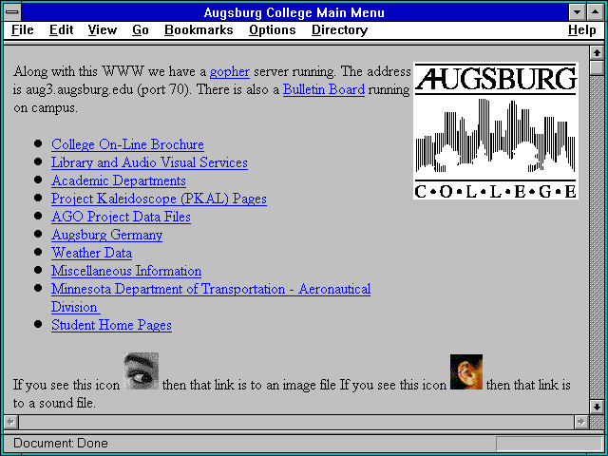Follow the Bulletin Board link
Viewport: 608px width, 456px height.
324,89
